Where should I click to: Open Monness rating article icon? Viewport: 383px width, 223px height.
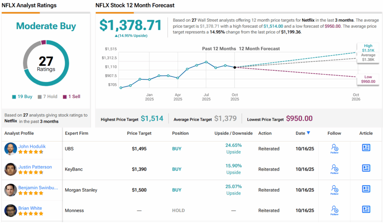coord(366,210)
